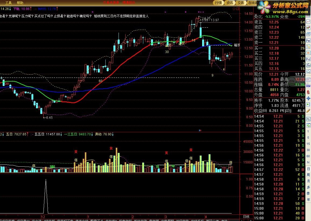Screen dimensions: 311x221
Task: Switch chart to 15-minute period
Action: point(308,143)
